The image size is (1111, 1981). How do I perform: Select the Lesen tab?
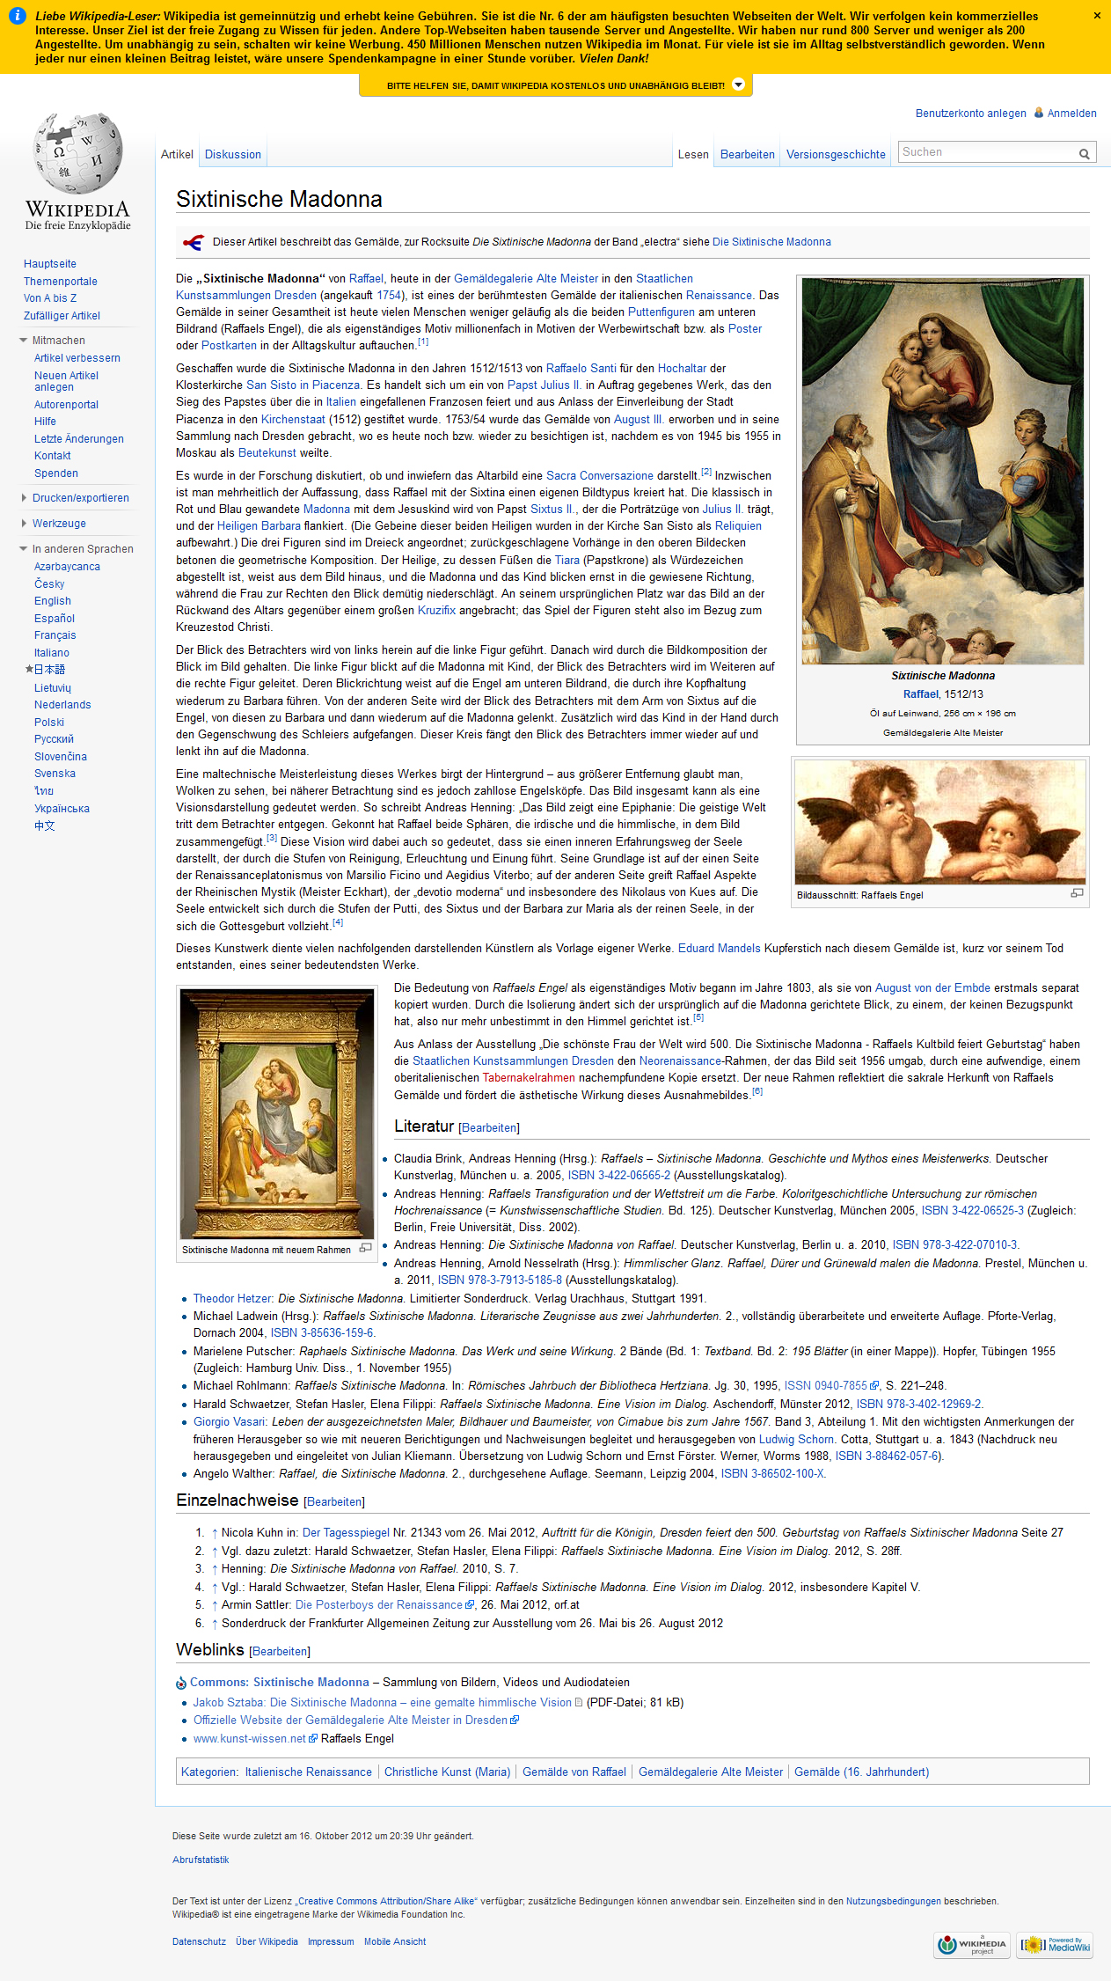(x=693, y=154)
